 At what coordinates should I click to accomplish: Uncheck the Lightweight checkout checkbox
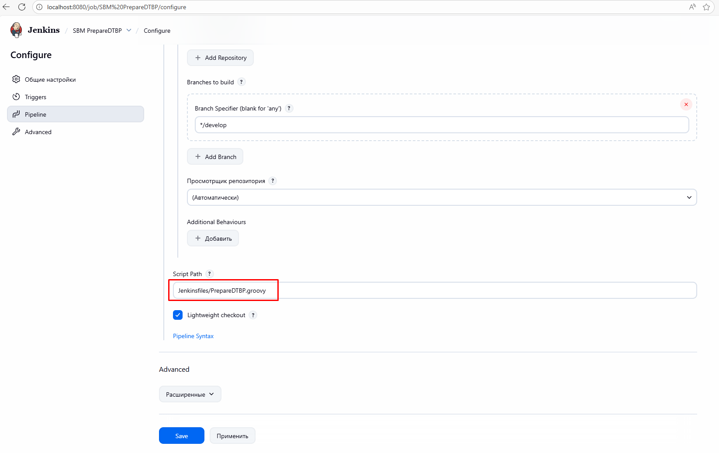tap(178, 315)
